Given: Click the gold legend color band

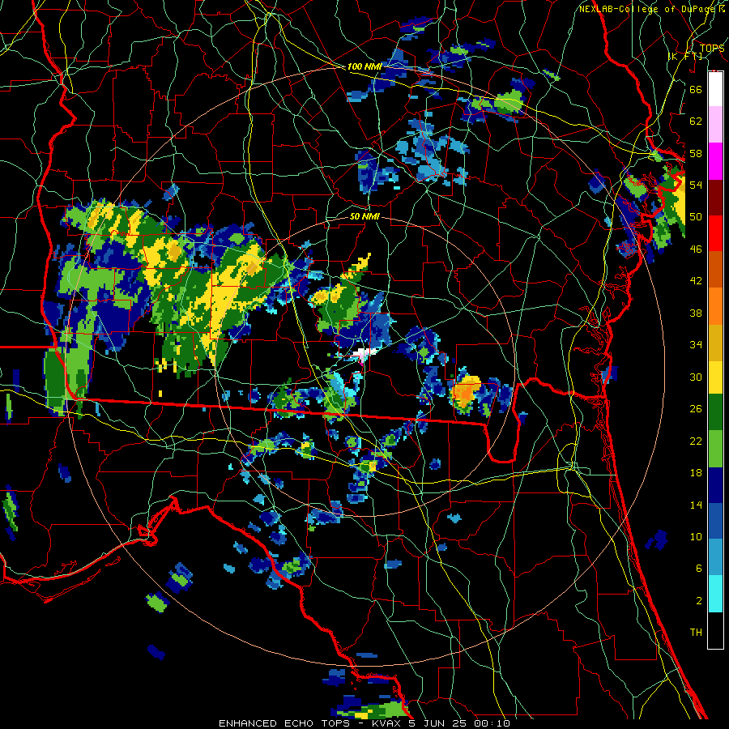Looking at the screenshot, I should (715, 343).
